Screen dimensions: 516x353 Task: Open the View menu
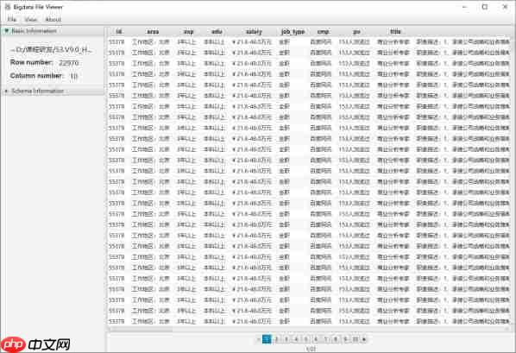[x=30, y=20]
